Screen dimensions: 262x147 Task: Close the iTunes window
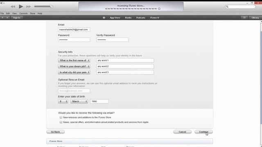pos(258,3)
